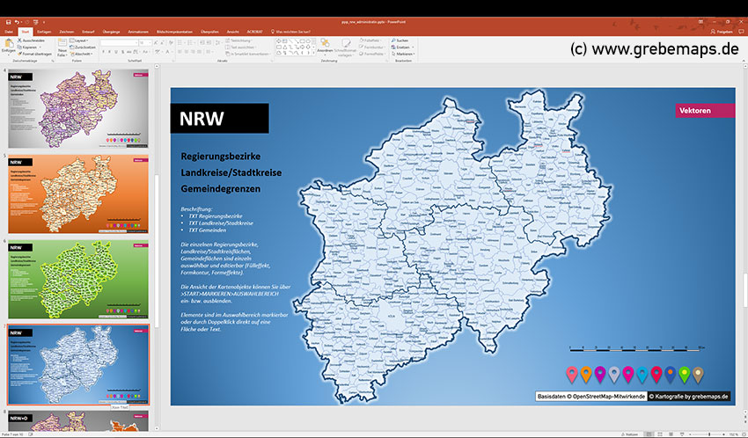The image size is (748, 438).
Task: Click the Einfügen paste icon in the clipboard group
Action: point(9,44)
